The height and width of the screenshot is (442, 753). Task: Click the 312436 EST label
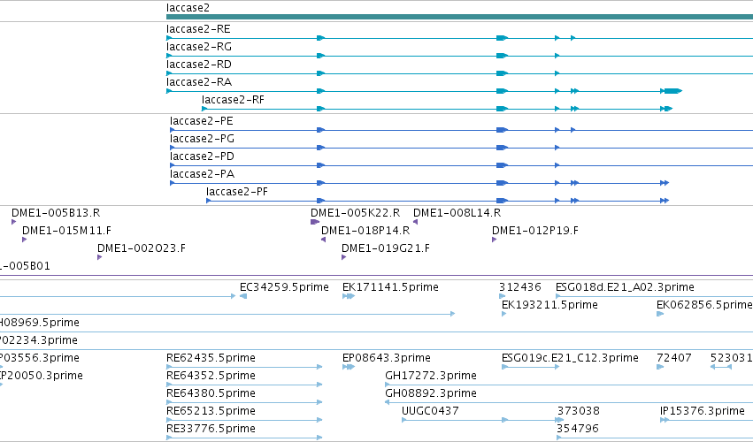tap(520, 287)
